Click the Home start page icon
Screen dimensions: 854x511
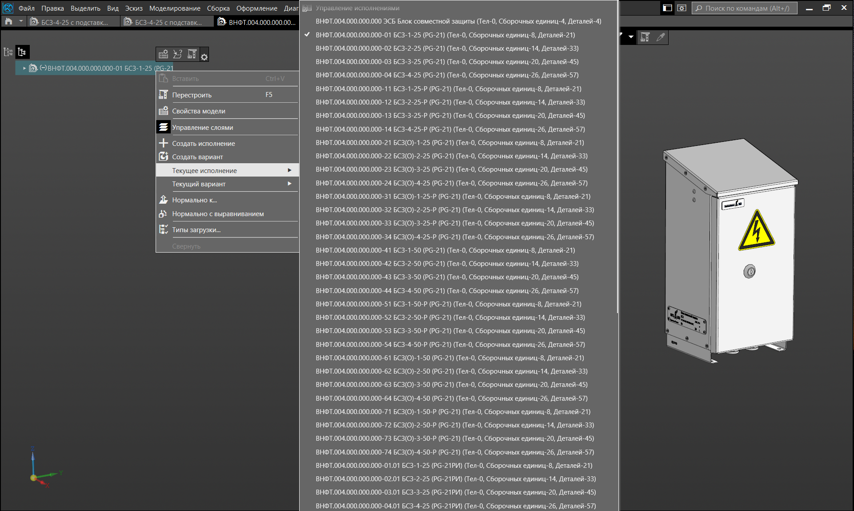[8, 21]
